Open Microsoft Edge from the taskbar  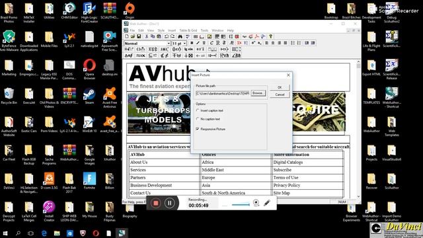(x=44, y=233)
